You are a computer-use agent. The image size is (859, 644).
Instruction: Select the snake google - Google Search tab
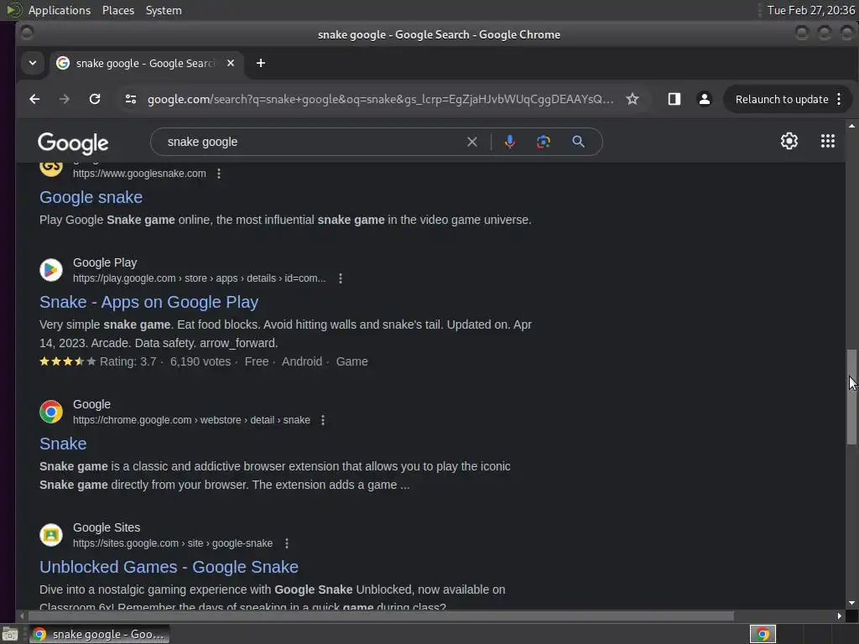pyautogui.click(x=145, y=63)
